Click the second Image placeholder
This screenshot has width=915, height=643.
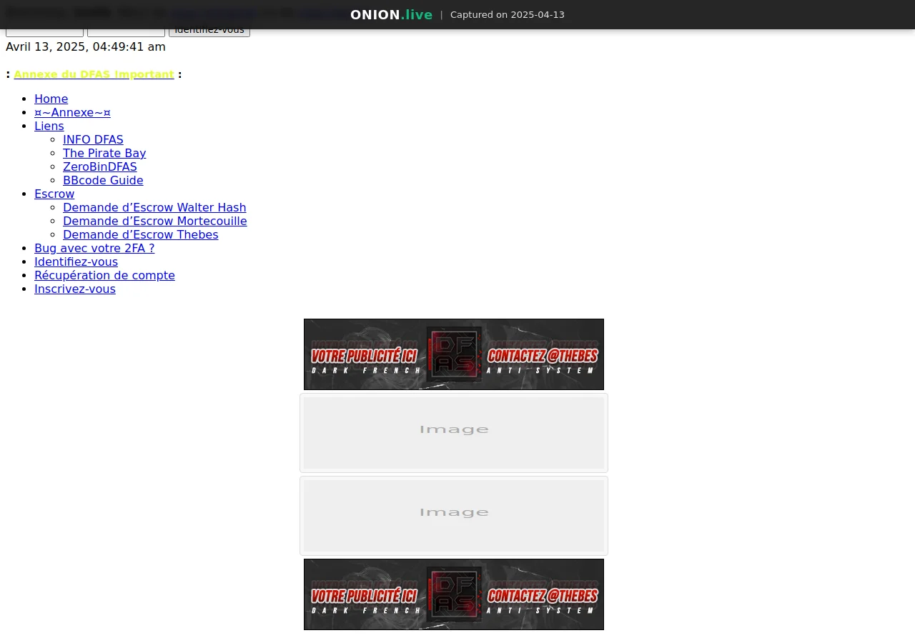click(x=453, y=515)
